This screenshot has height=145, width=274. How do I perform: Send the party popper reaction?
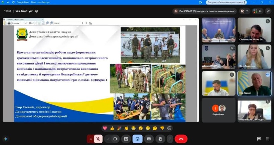pyautogui.click(x=119, y=128)
